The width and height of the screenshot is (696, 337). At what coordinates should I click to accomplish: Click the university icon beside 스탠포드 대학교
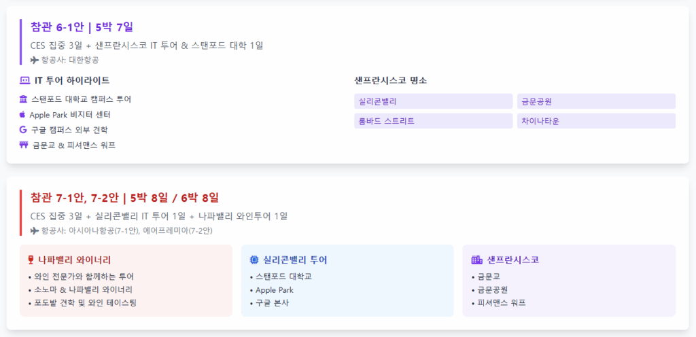tap(24, 99)
